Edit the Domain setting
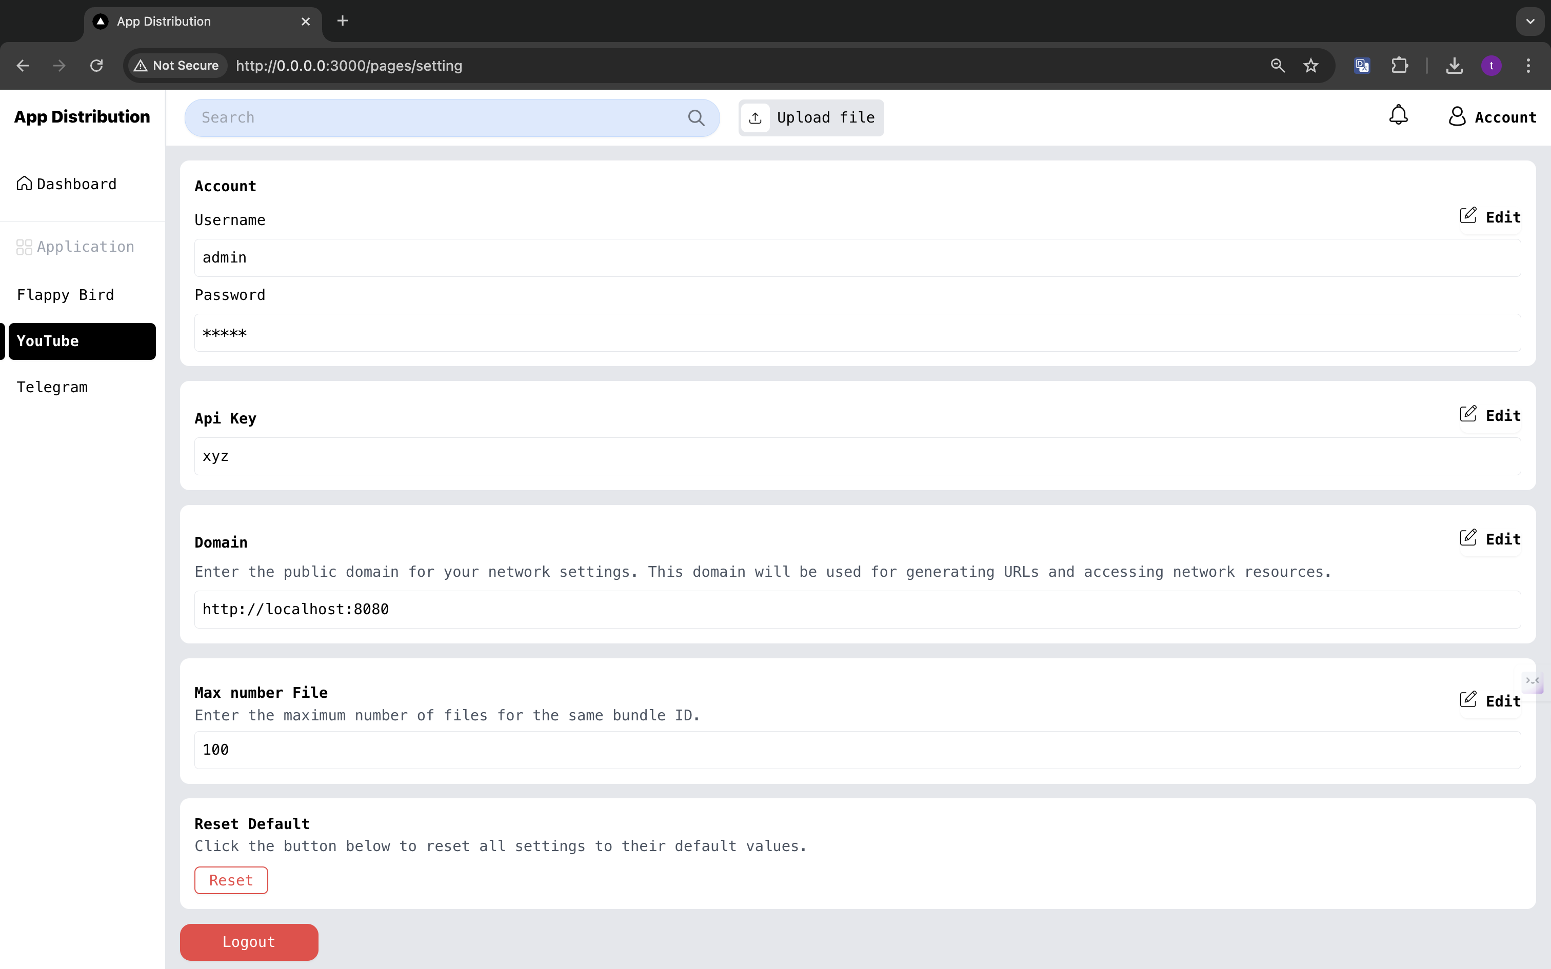Viewport: 1551px width, 969px height. pyautogui.click(x=1489, y=539)
